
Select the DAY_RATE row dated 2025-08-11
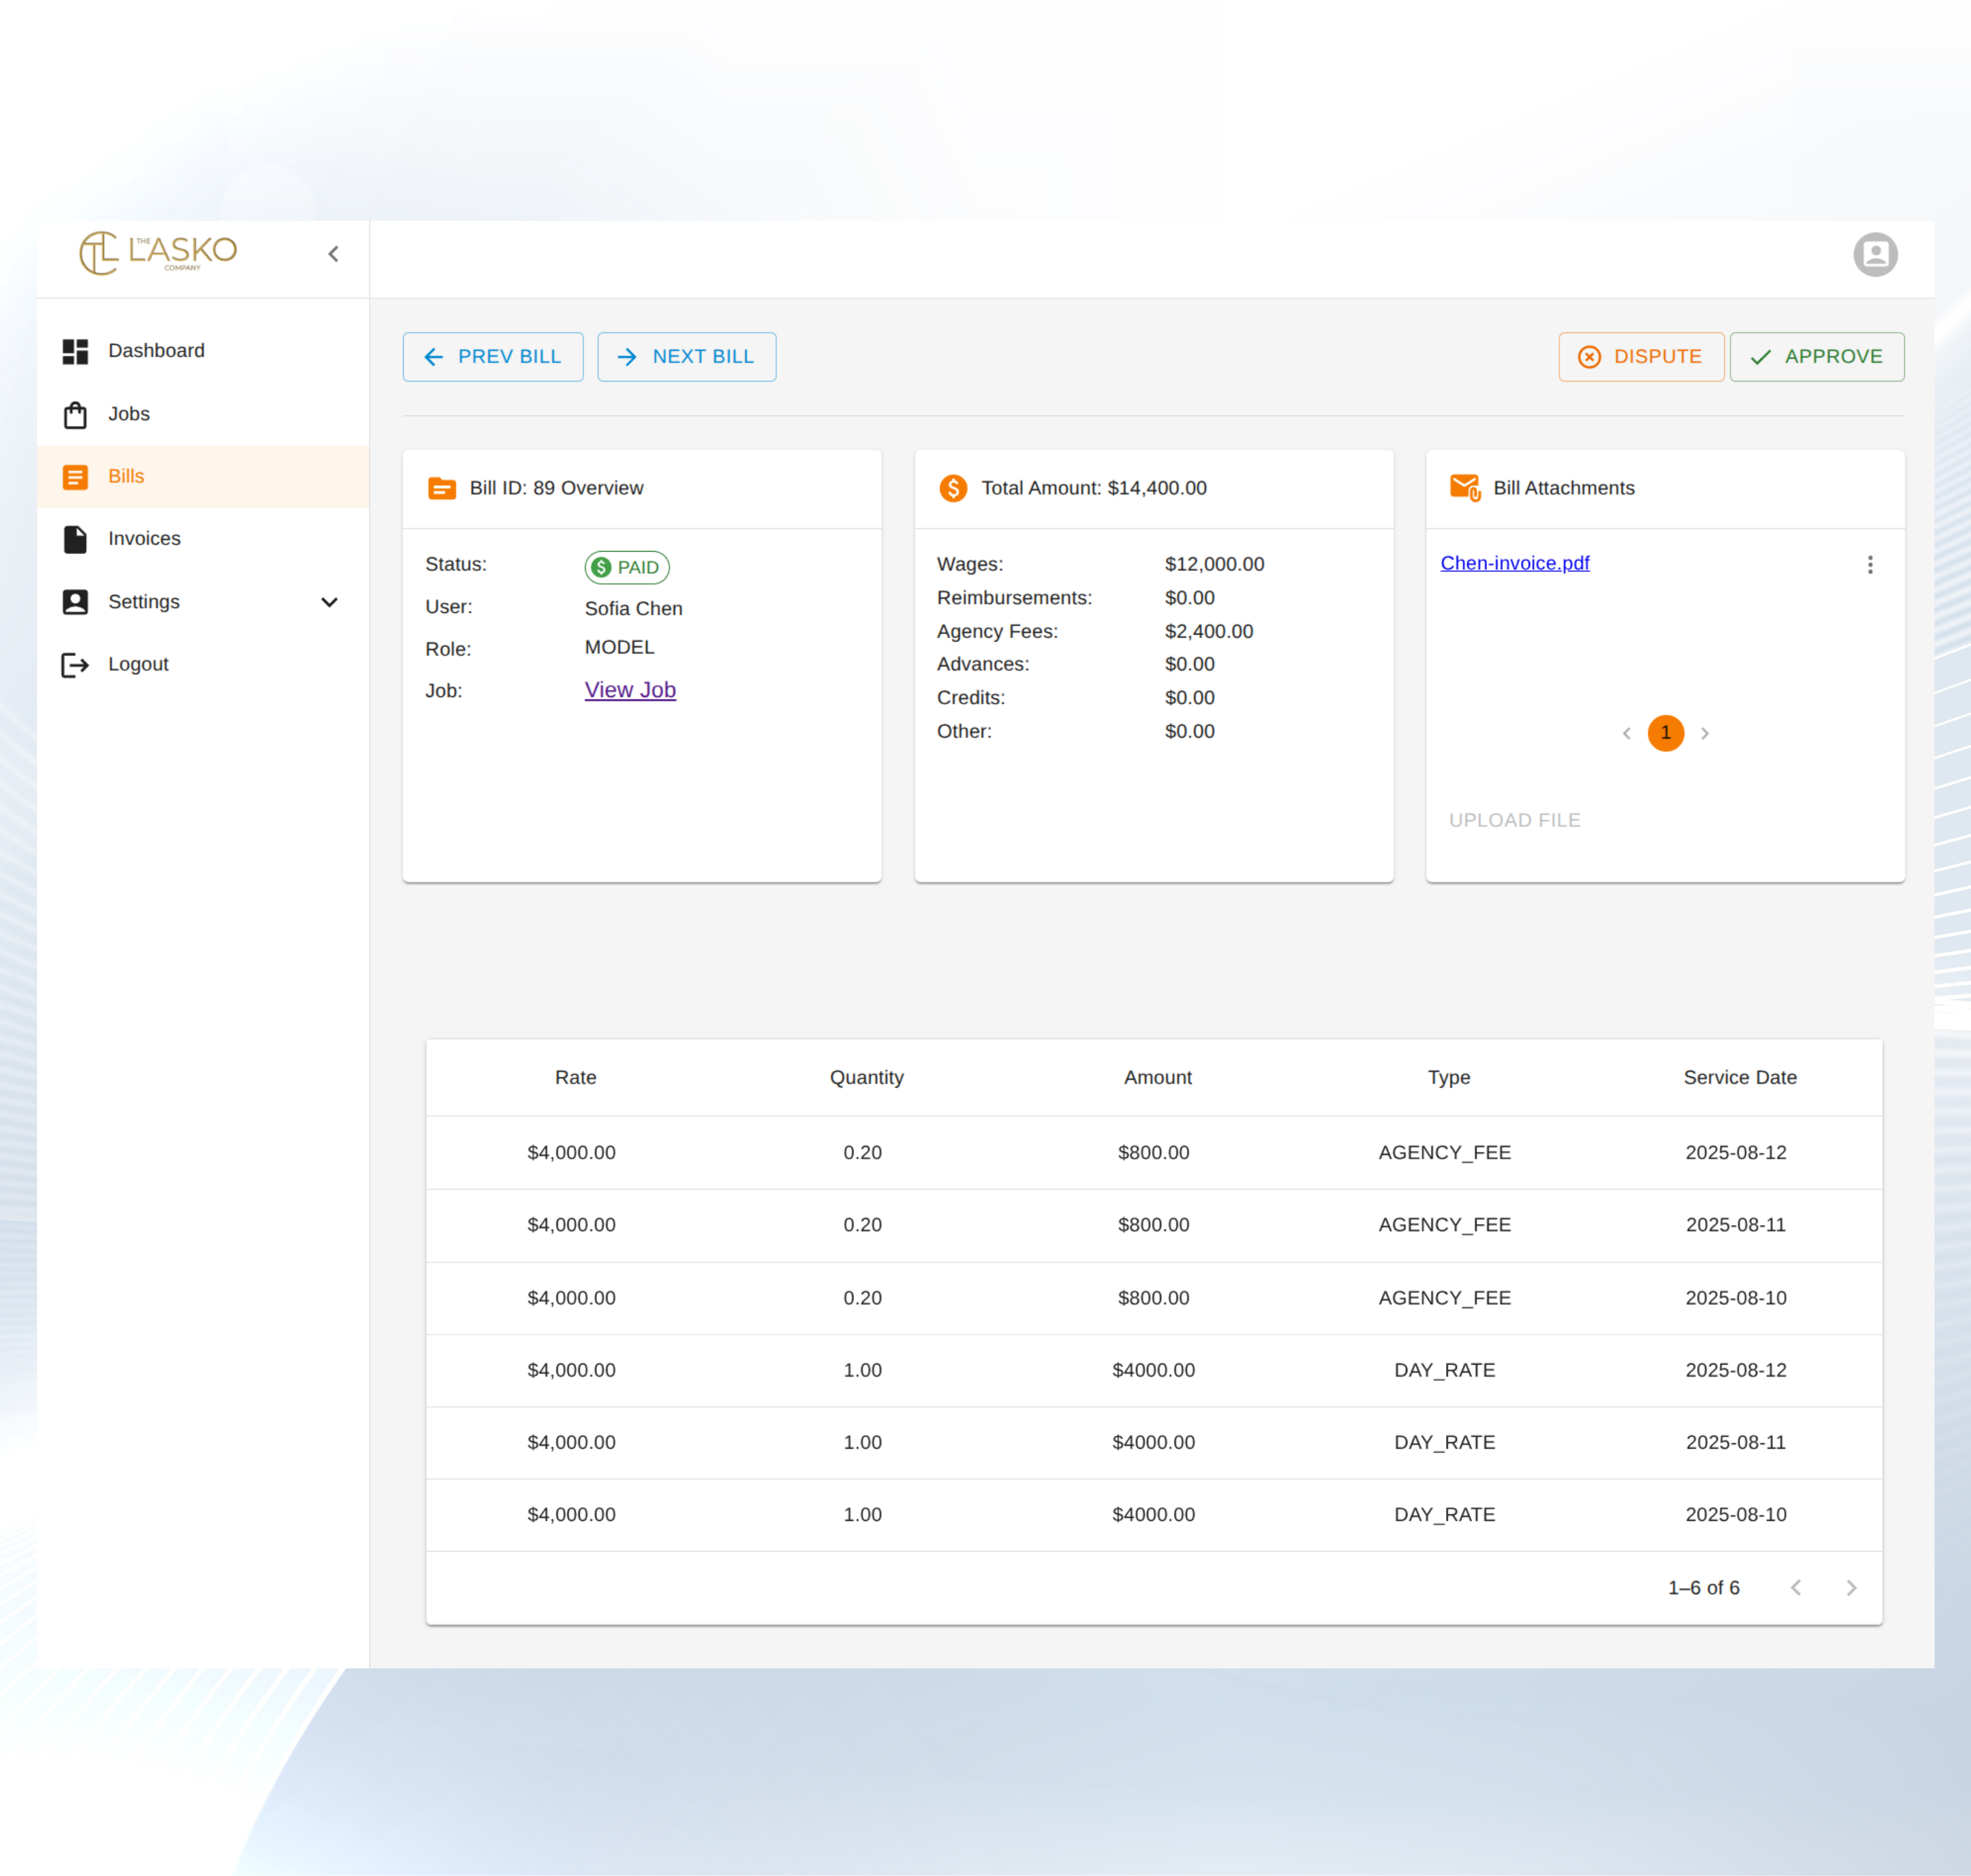coord(1153,1443)
